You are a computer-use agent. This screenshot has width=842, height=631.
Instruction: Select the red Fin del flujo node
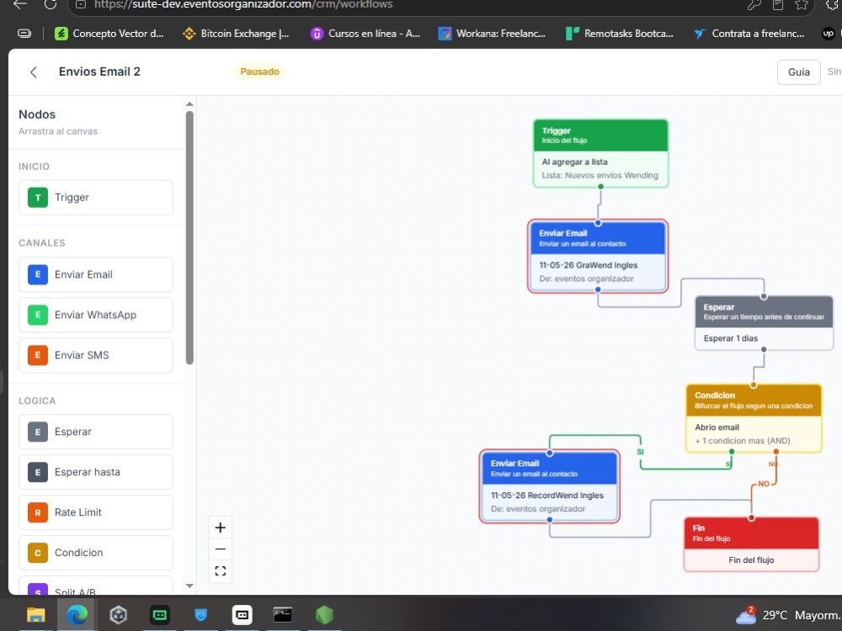(x=751, y=544)
